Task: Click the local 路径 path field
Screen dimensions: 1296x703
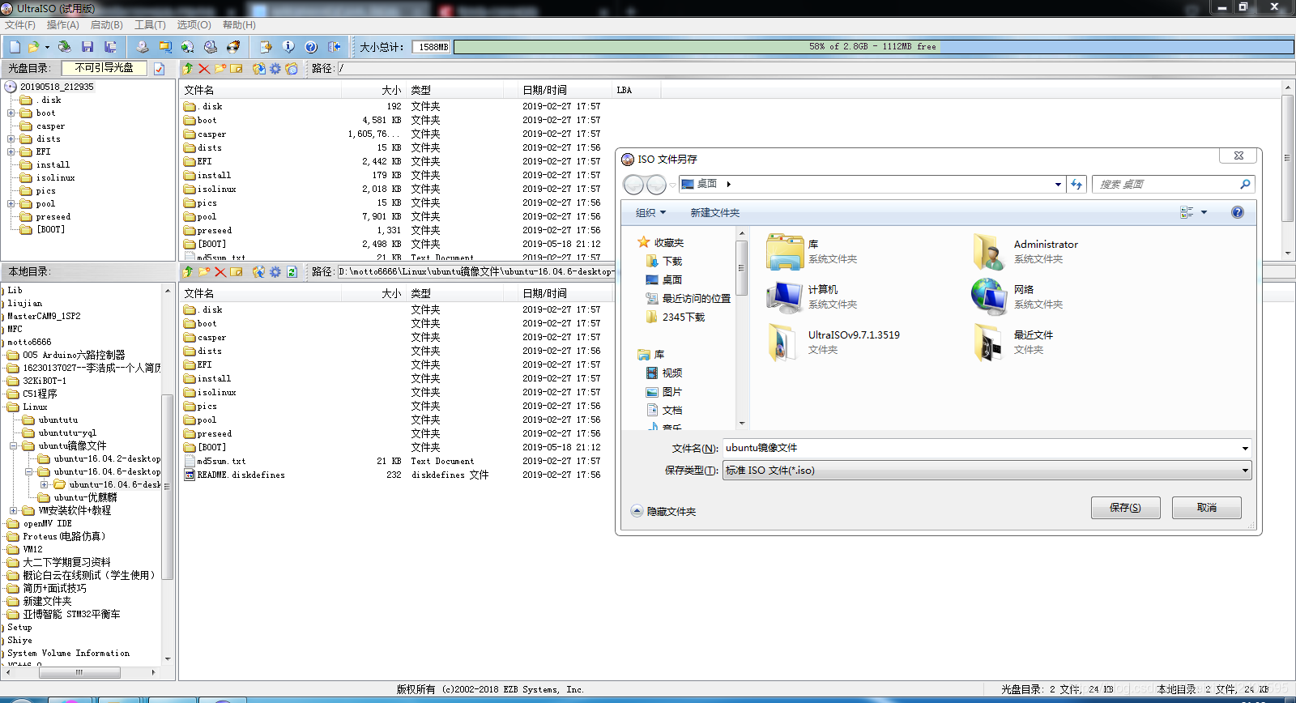Action: tap(475, 272)
